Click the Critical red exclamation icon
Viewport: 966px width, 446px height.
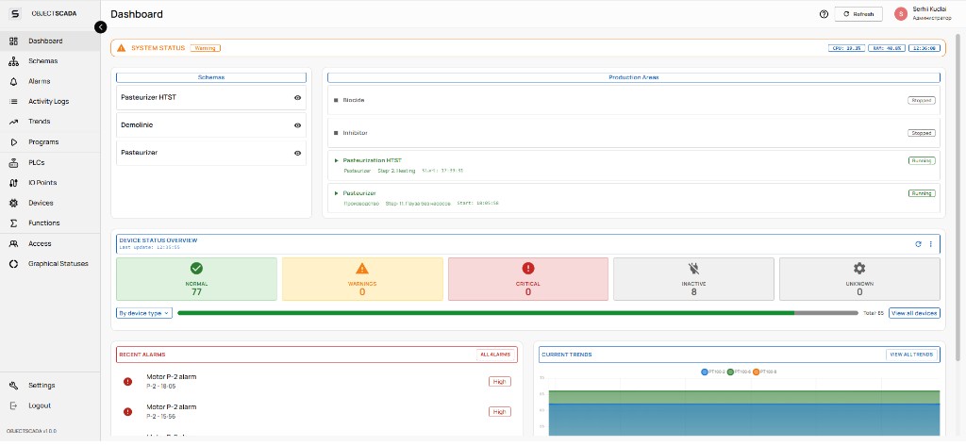click(x=528, y=268)
